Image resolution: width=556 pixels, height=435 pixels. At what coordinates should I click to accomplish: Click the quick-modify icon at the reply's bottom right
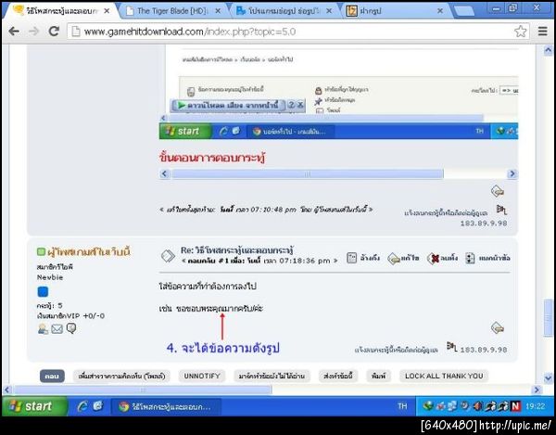[x=498, y=327]
